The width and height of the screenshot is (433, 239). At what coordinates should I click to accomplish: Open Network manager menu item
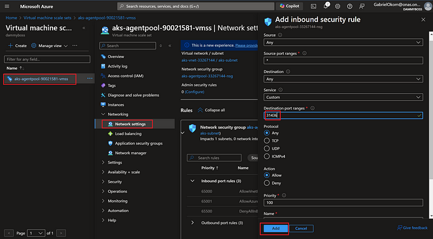131,153
